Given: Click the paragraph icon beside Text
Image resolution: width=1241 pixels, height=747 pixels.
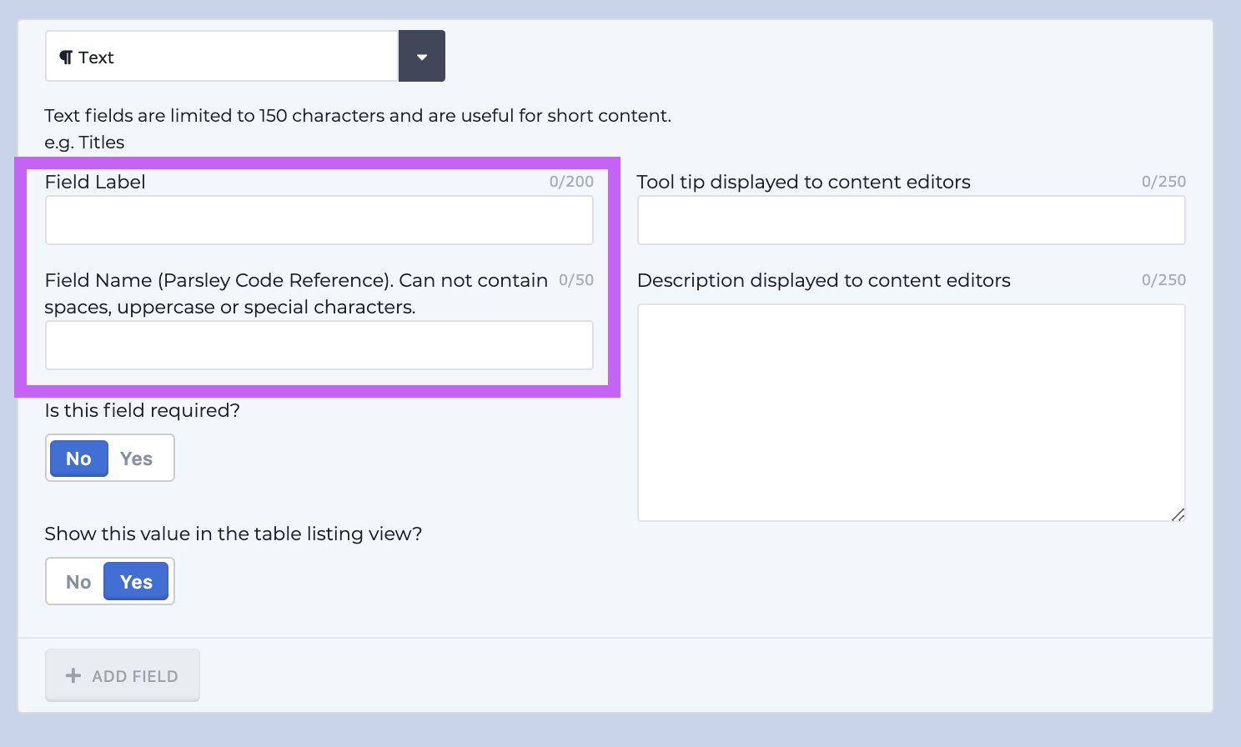Looking at the screenshot, I should [66, 58].
